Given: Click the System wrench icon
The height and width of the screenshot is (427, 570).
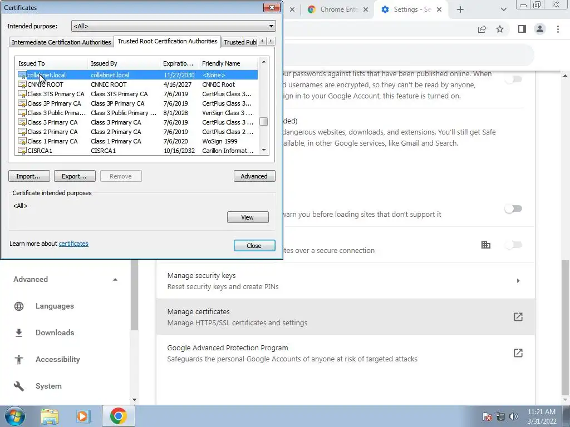Looking at the screenshot, I should click(19, 386).
